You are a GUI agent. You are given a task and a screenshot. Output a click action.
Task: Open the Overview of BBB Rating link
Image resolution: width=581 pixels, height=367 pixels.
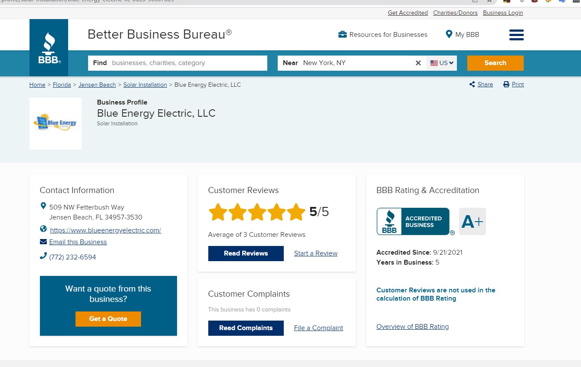(x=413, y=327)
